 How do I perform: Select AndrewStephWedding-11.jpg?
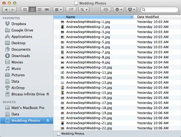coord(117,73)
